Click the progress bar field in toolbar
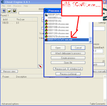This screenshot has width=107, height=106. point(31,13)
